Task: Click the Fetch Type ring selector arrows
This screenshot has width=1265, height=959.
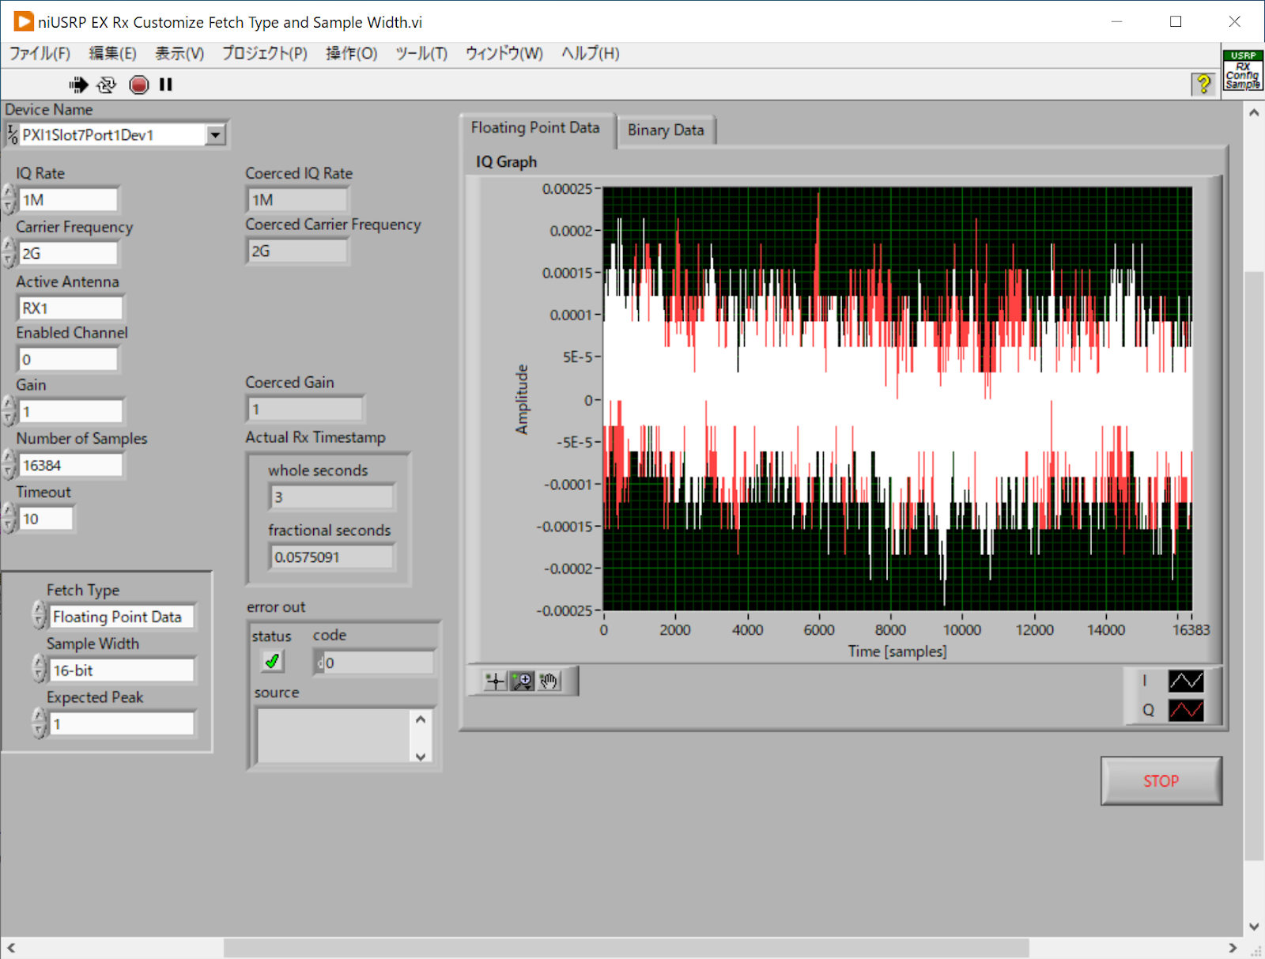Action: click(40, 616)
